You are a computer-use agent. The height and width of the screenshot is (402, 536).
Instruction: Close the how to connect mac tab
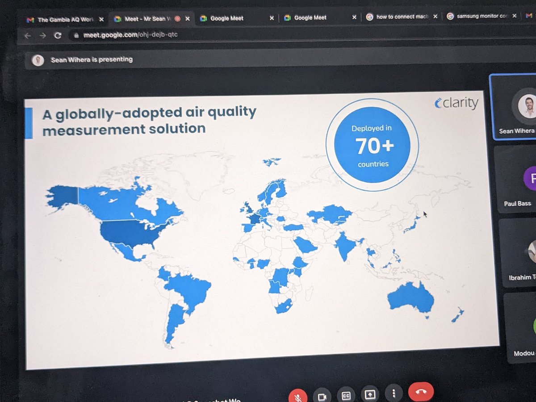pyautogui.click(x=435, y=17)
